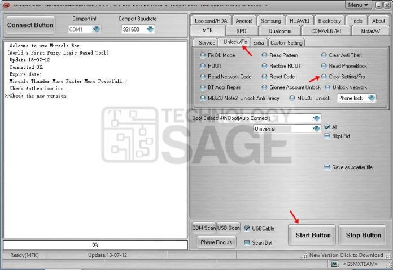
Task: Switch to the Blackberry tab
Action: tap(329, 21)
